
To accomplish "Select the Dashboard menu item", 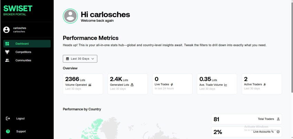I will pos(22,44).
